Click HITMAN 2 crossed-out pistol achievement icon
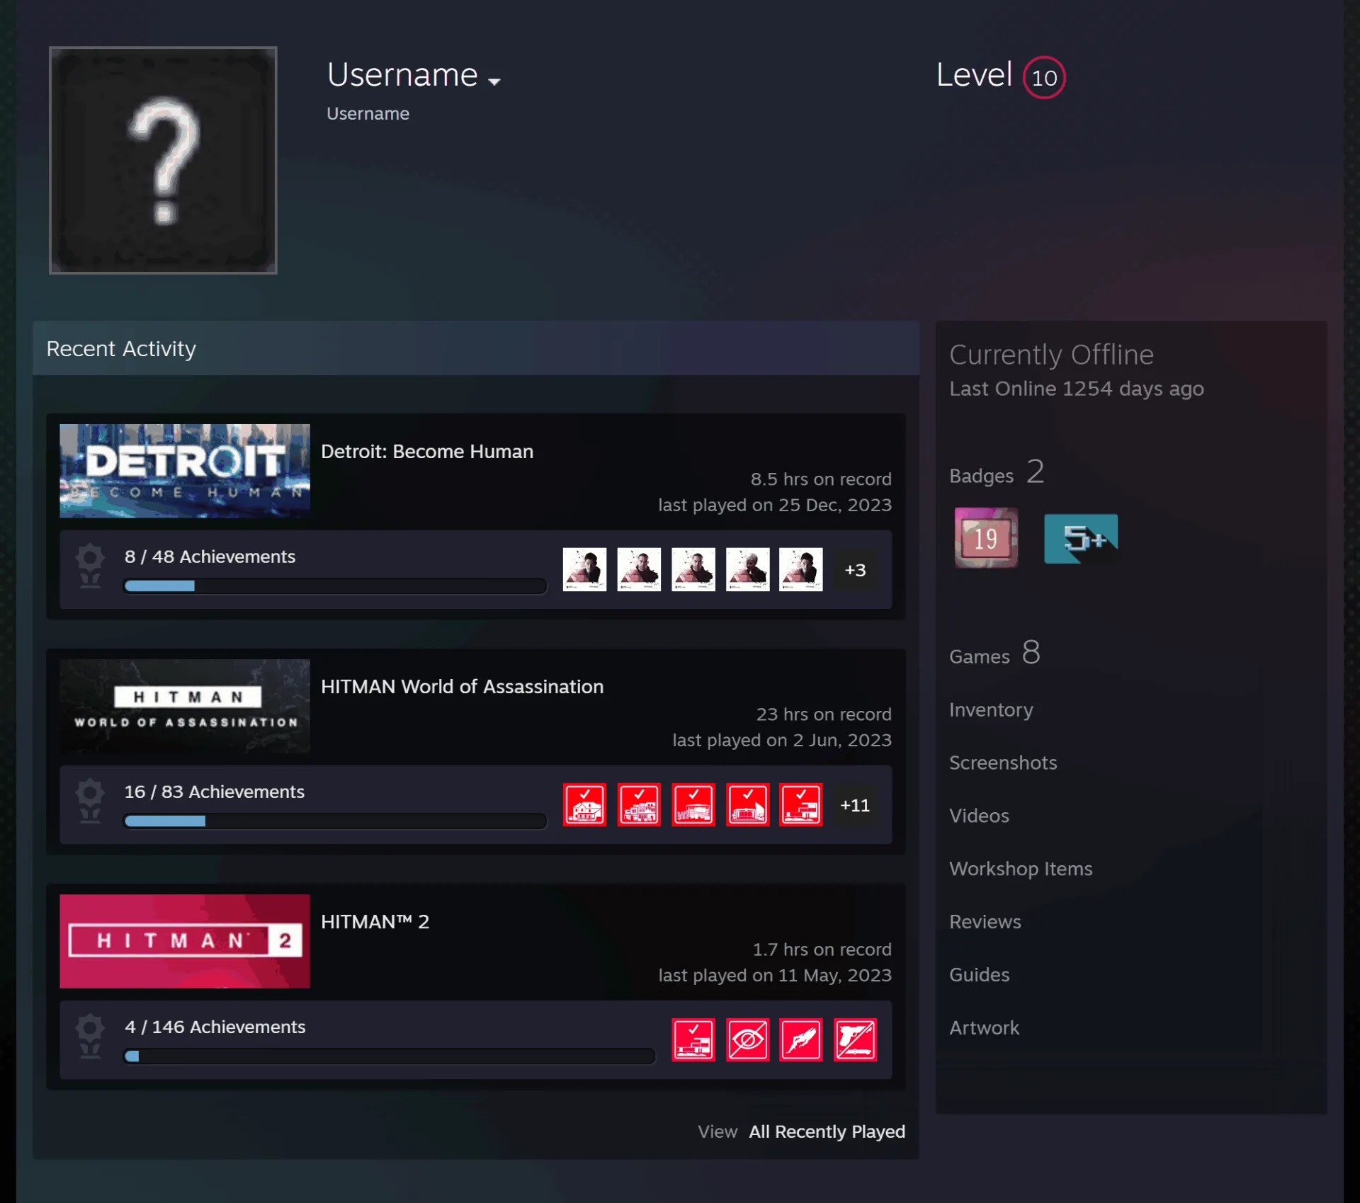The width and height of the screenshot is (1360, 1203). pyautogui.click(x=855, y=1039)
